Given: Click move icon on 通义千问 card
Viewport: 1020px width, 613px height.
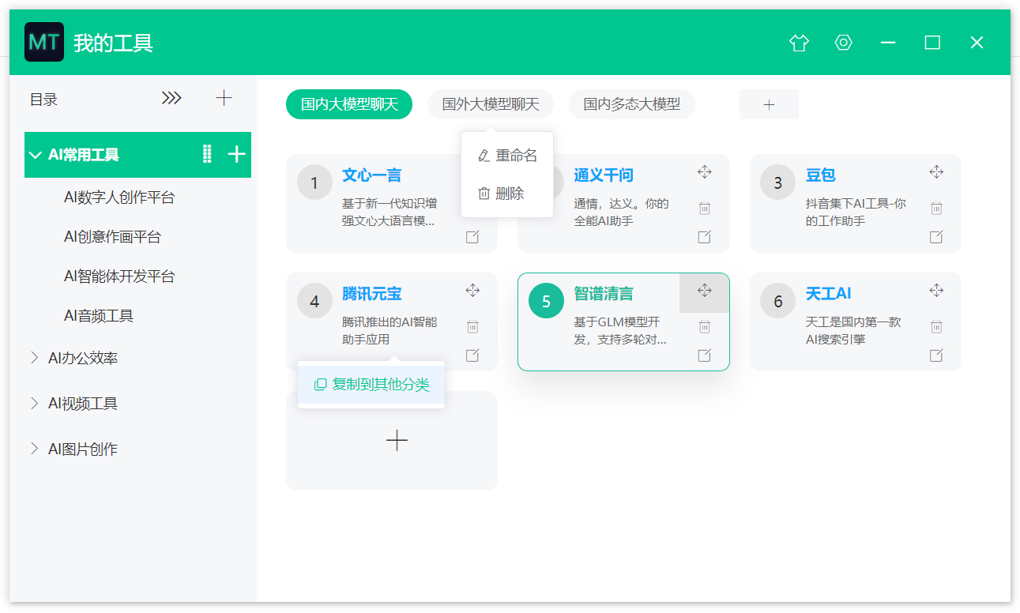Looking at the screenshot, I should coord(705,172).
